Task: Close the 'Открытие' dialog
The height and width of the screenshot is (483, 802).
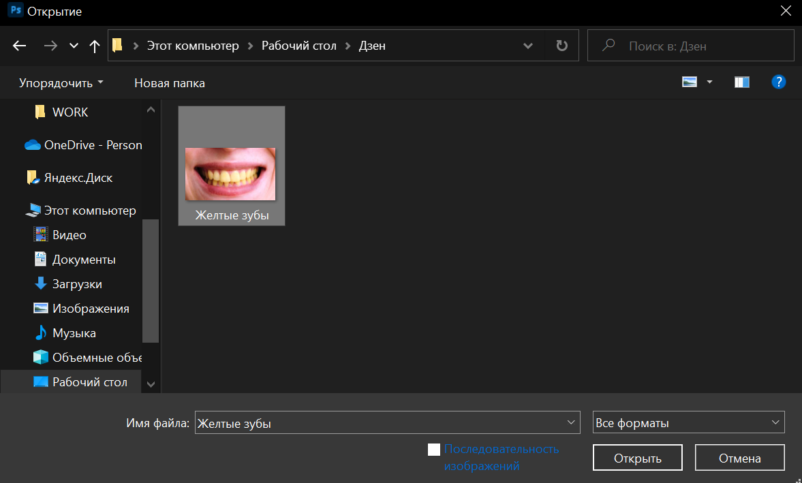Action: [786, 12]
